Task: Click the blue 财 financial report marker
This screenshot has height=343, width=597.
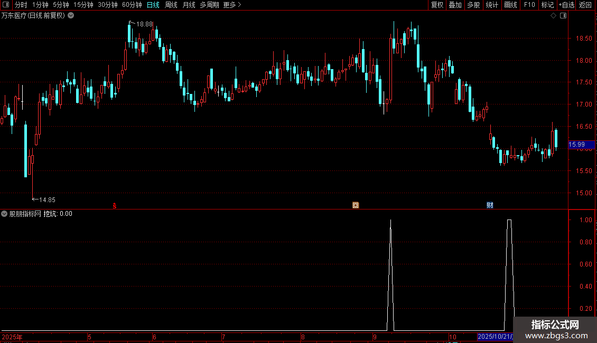Action: pyautogui.click(x=490, y=205)
